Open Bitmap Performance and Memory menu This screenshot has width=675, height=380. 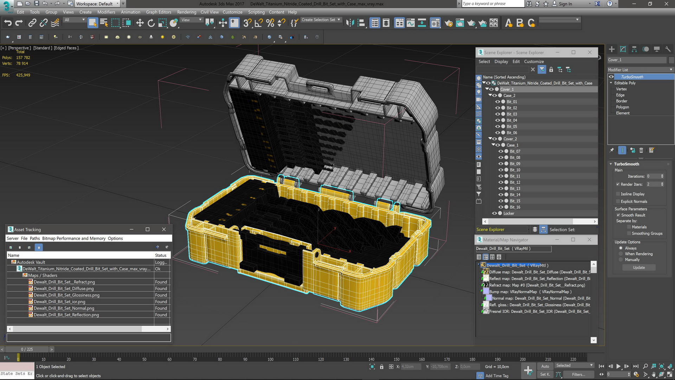pos(74,239)
